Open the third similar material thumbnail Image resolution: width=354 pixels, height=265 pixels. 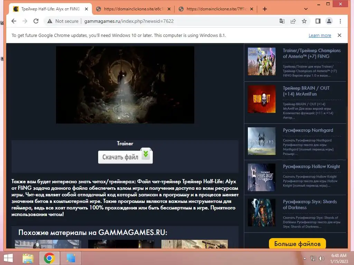pyautogui.click(x=195, y=244)
